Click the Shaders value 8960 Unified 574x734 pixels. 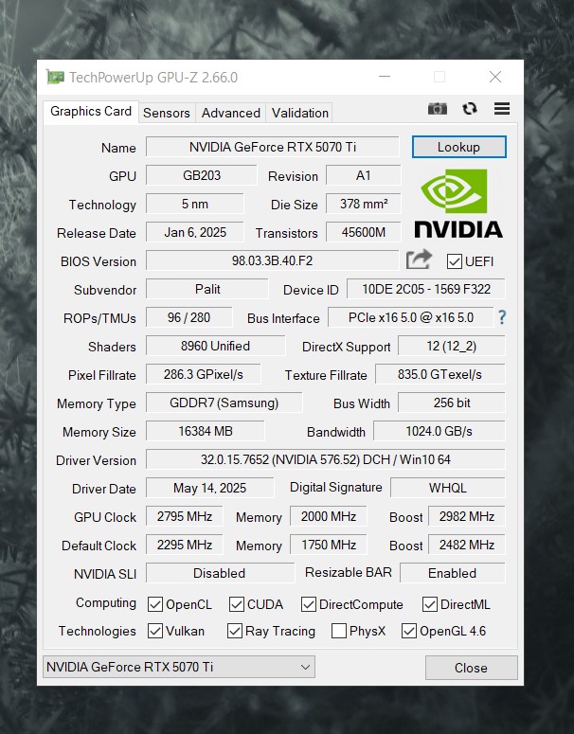point(215,347)
